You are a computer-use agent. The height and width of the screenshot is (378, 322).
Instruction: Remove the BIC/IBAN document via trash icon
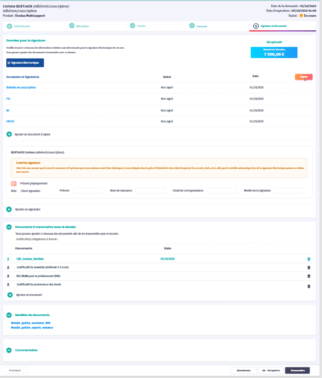click(x=309, y=276)
